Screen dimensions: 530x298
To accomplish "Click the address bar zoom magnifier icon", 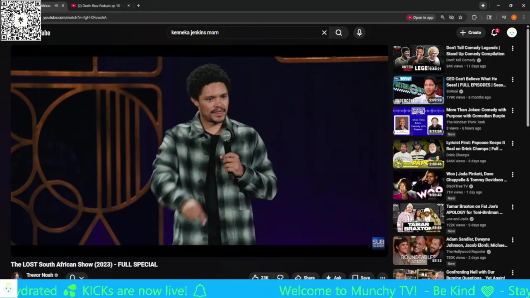I will 443,17.
